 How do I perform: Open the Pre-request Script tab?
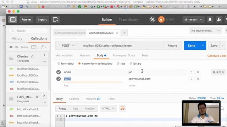(x=124, y=55)
